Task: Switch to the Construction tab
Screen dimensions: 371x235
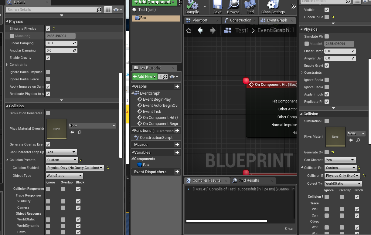Action: (x=240, y=20)
